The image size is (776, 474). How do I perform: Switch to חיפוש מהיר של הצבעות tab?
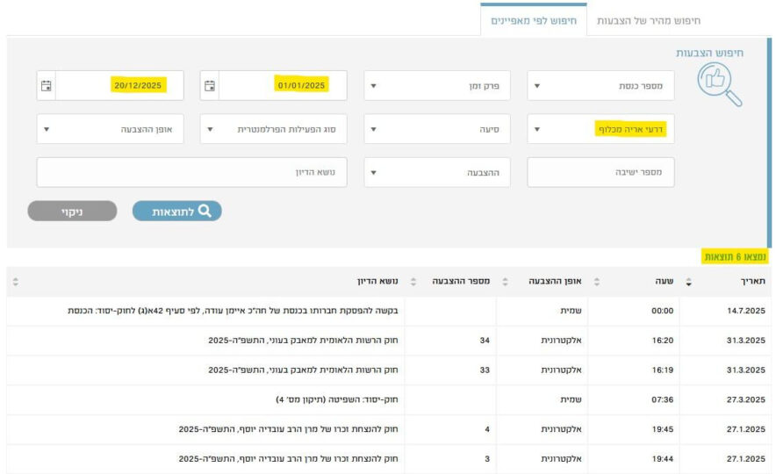click(x=649, y=19)
